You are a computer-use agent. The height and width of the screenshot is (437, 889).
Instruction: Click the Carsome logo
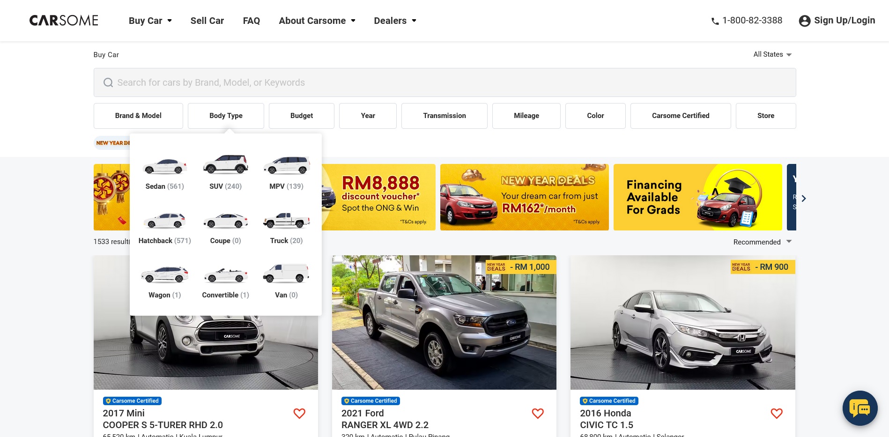click(64, 21)
